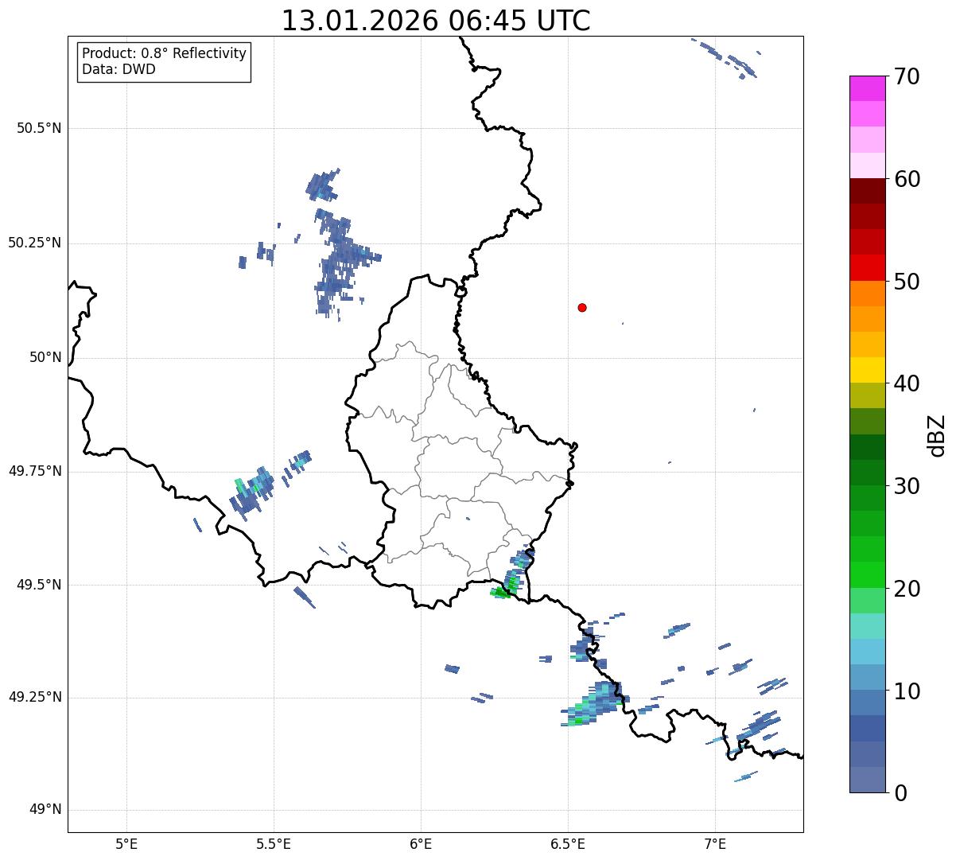Click the red station marker dot

tap(582, 307)
